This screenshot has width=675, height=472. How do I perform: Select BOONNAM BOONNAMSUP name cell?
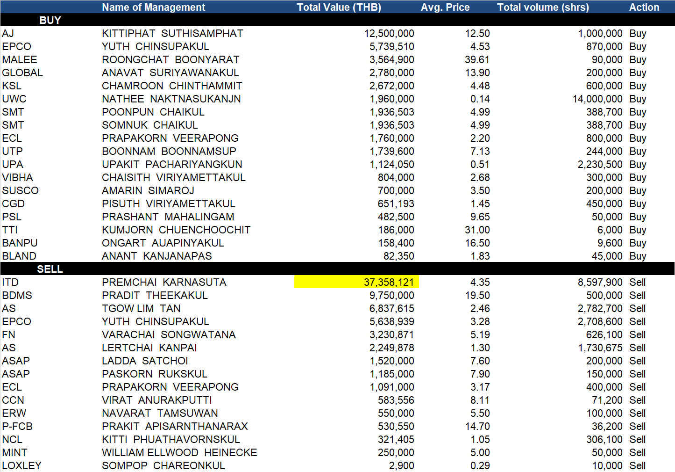[x=169, y=151]
